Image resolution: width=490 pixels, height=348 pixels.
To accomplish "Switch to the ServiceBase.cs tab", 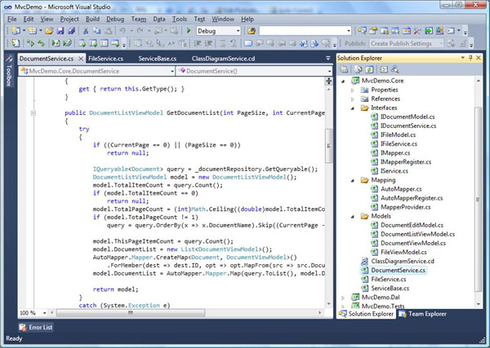I will tap(157, 59).
